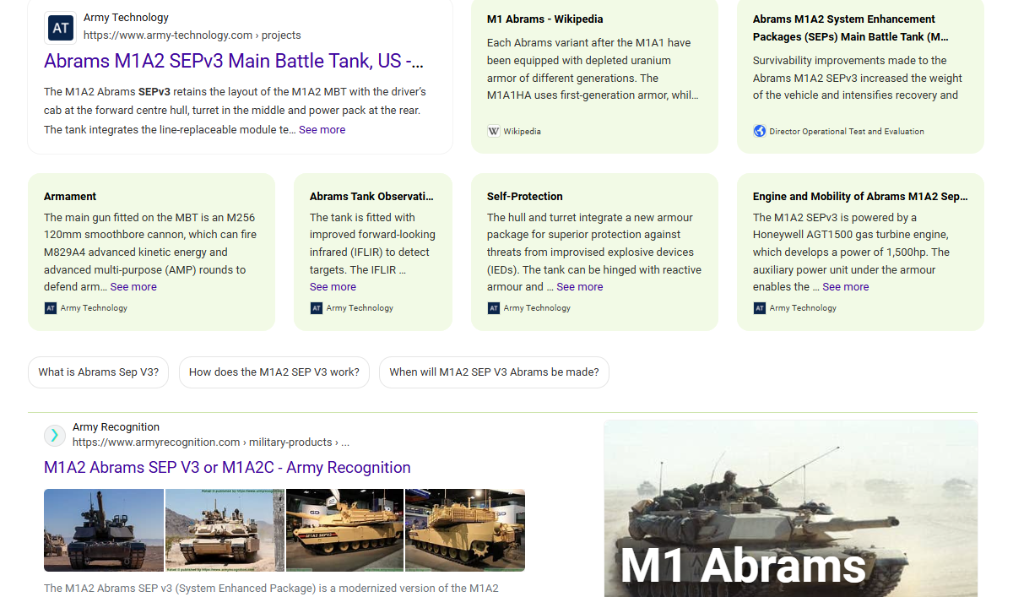Click AT favicon in Armament card
This screenshot has height=597, width=1013.
tap(51, 308)
